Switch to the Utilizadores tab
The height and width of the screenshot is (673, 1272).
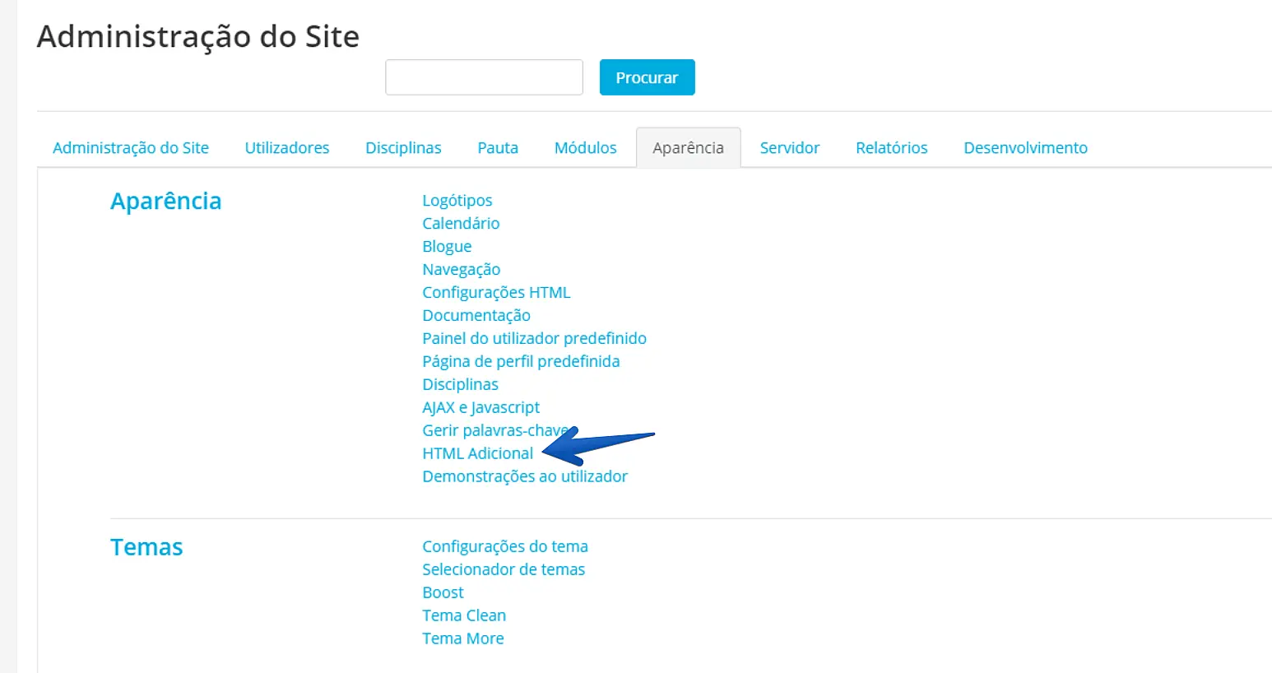point(287,148)
